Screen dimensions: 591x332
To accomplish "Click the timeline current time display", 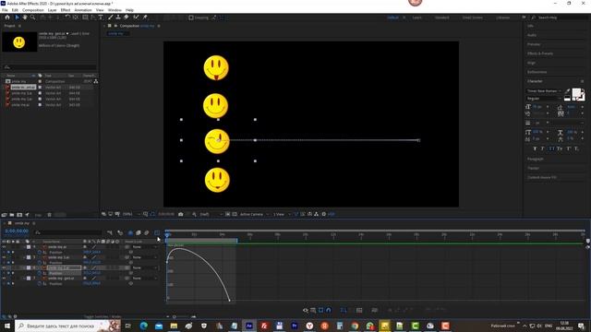I will [17, 231].
